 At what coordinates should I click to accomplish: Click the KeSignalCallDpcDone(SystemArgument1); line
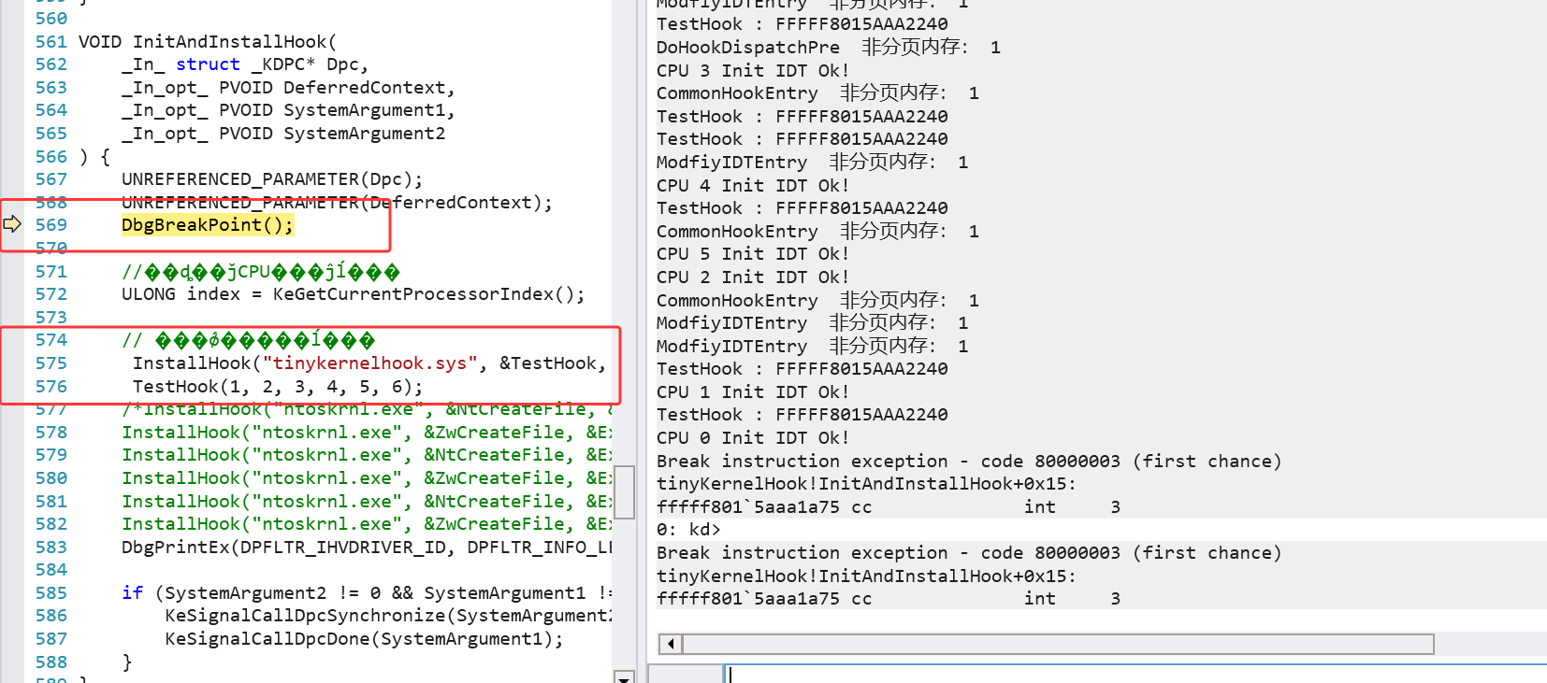tap(365, 639)
